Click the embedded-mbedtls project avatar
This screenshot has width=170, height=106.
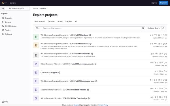[36, 90]
